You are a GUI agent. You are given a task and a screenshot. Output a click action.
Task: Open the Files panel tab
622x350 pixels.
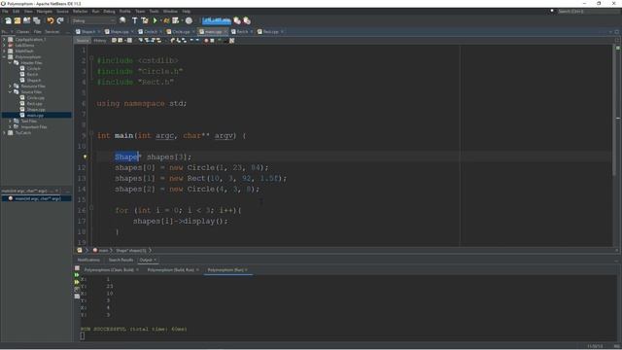click(x=37, y=32)
